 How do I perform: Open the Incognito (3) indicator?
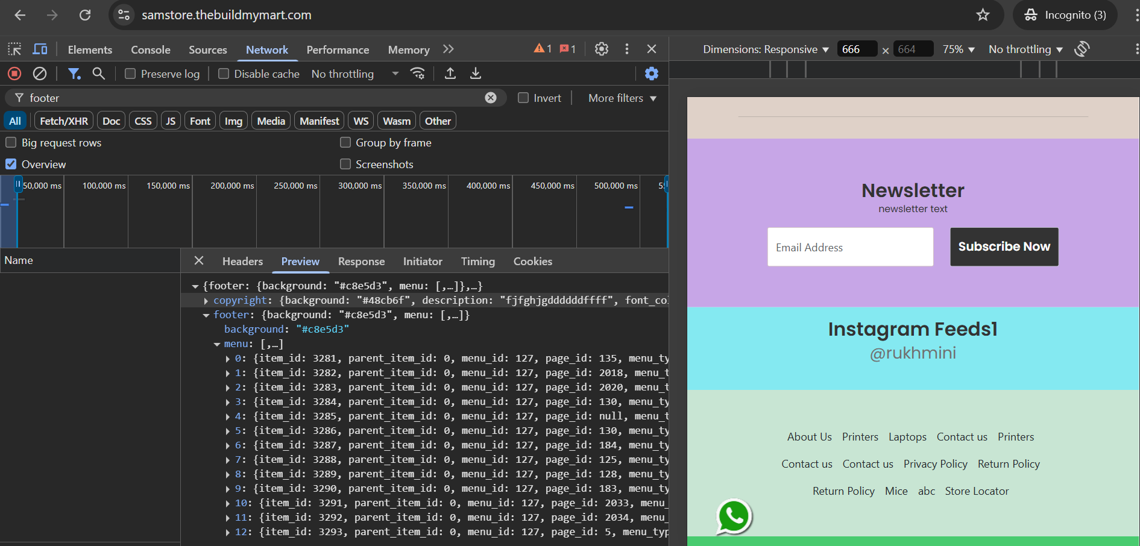click(x=1065, y=15)
